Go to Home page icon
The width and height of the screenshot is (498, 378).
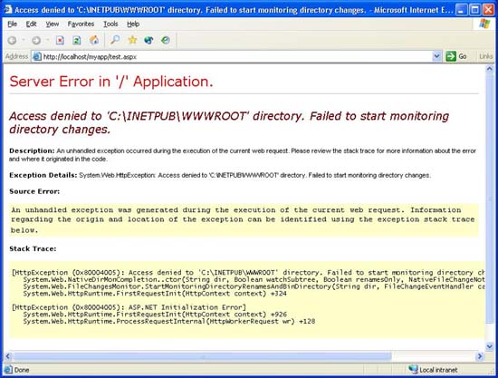click(x=93, y=40)
